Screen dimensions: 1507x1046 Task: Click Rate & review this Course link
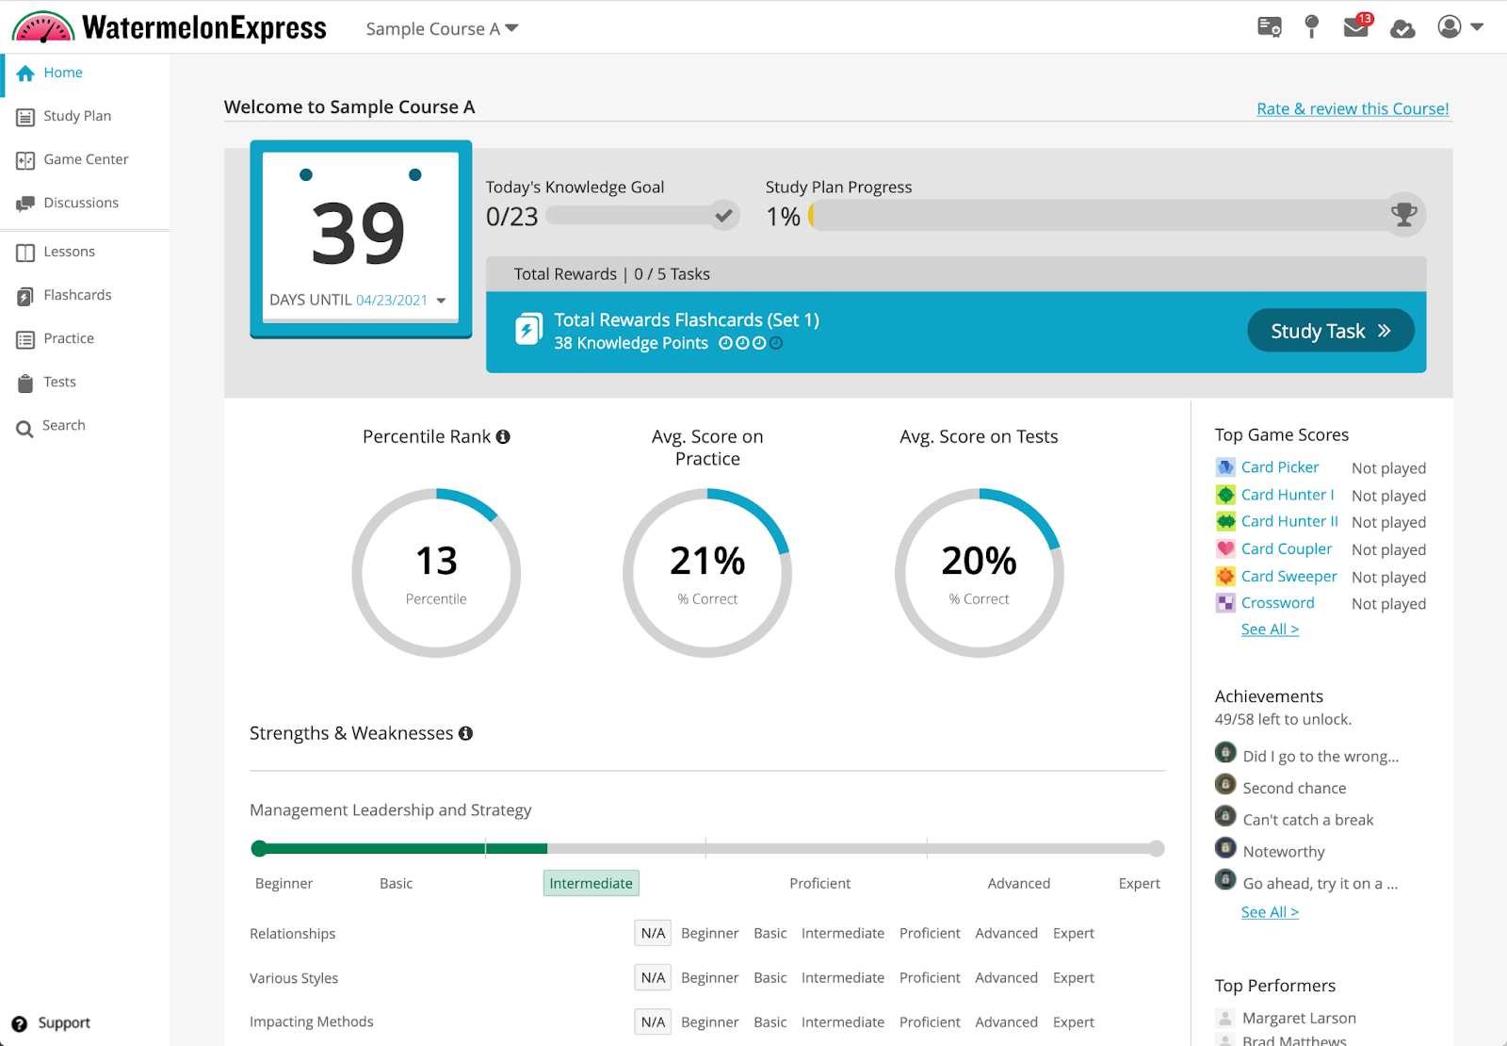[x=1353, y=109]
